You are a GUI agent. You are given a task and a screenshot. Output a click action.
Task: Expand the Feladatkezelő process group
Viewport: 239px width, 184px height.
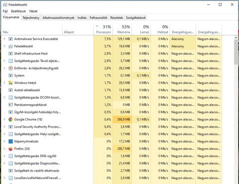[4, 46]
